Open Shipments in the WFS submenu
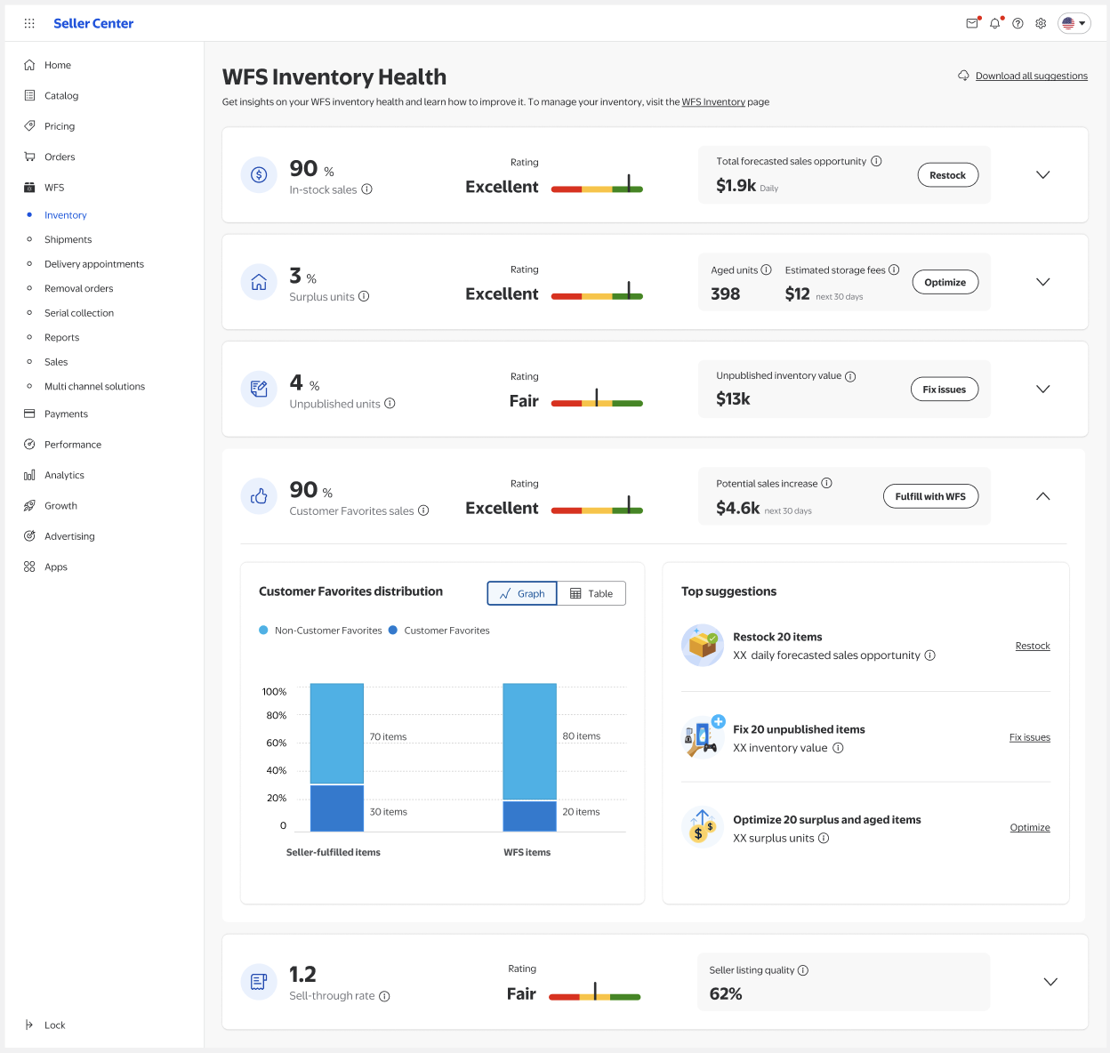Image resolution: width=1110 pixels, height=1053 pixels. 68,240
